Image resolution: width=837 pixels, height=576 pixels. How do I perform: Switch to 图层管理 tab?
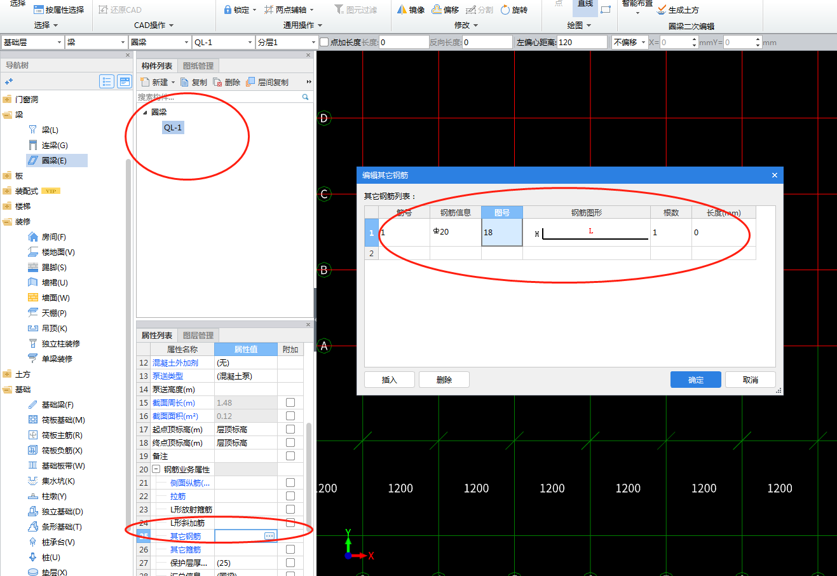(x=198, y=335)
